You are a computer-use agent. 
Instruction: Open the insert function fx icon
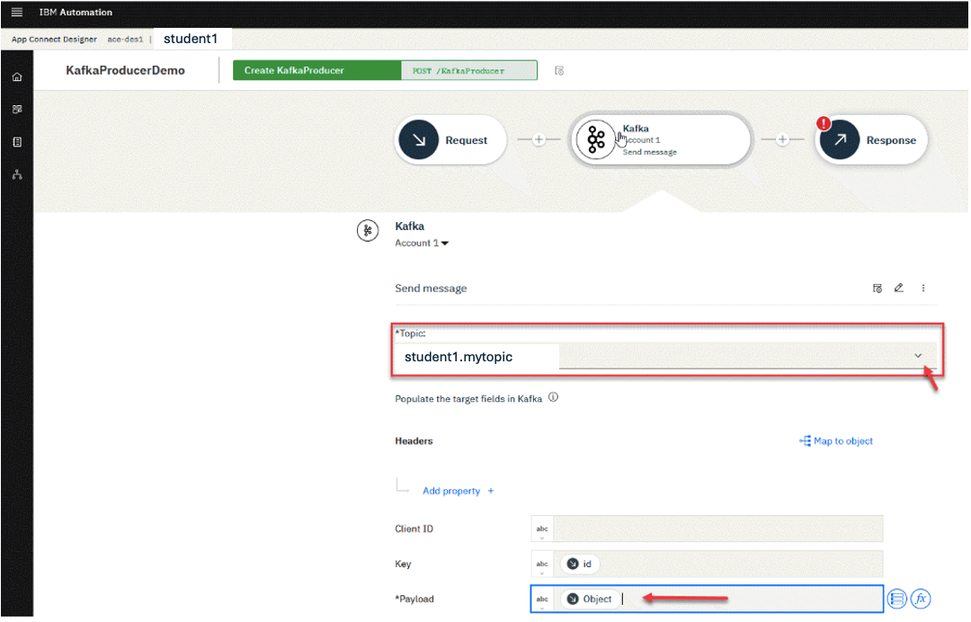(x=920, y=599)
